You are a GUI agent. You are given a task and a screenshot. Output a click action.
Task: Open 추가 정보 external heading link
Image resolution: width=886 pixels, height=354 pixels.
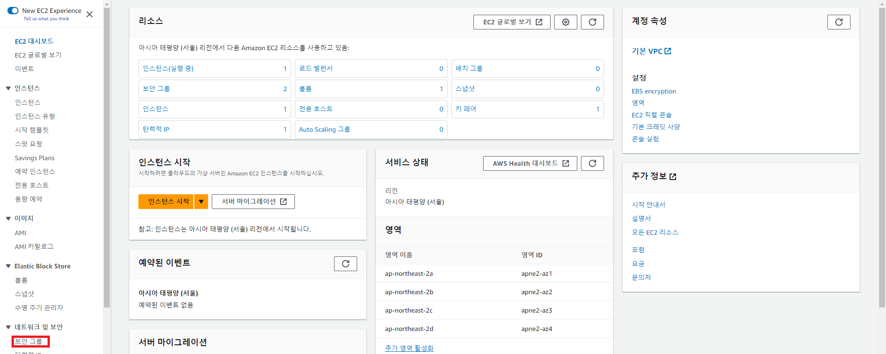tap(654, 176)
